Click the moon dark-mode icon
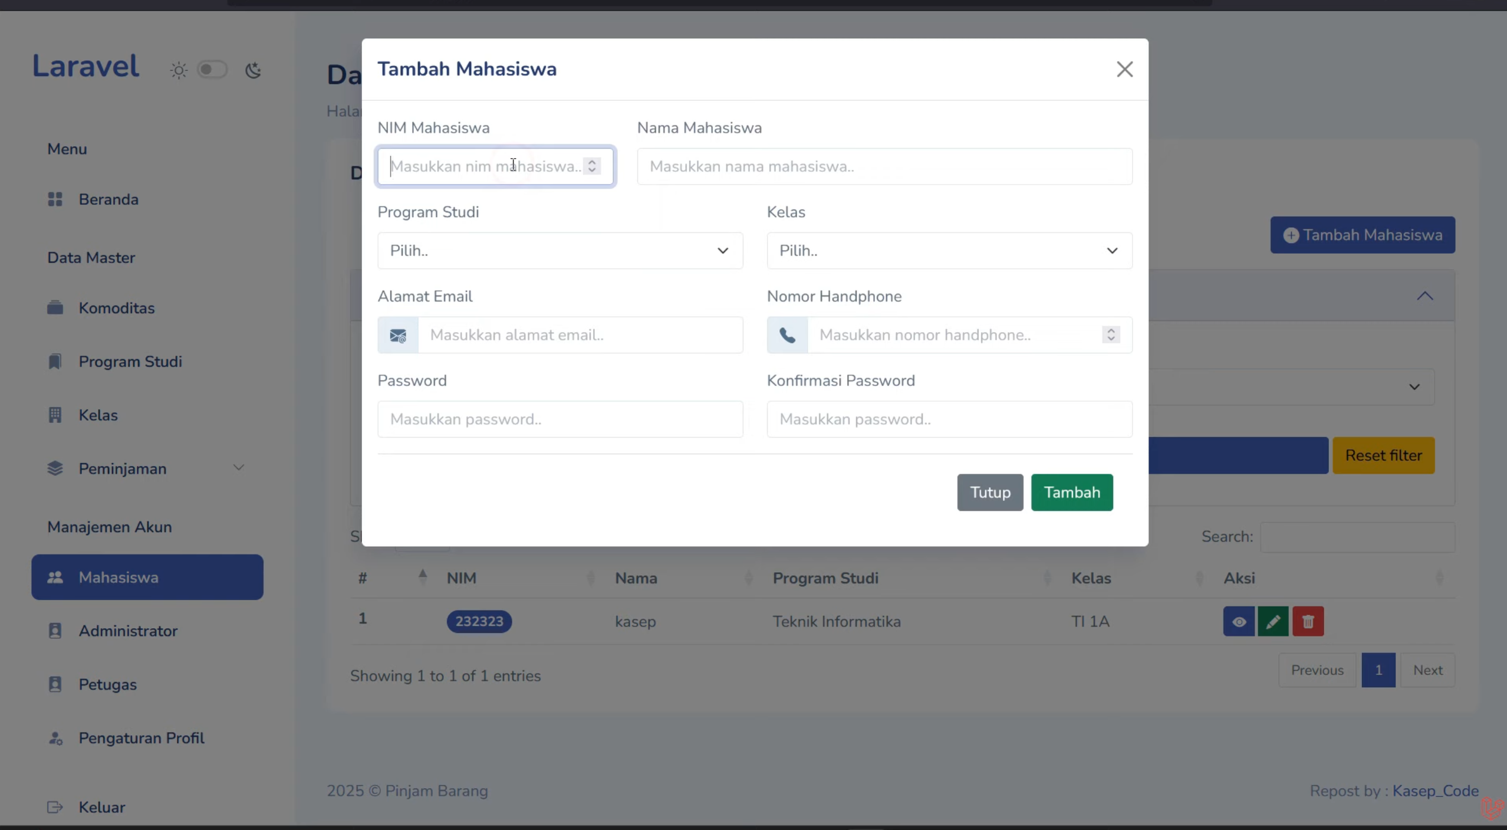1507x830 pixels. [254, 70]
